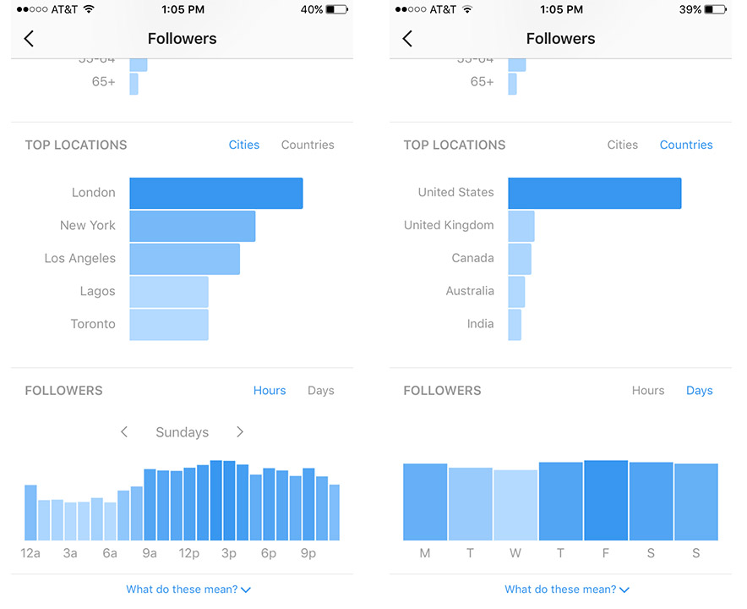Expand the What do these mean disclosure chevron

[x=248, y=589]
